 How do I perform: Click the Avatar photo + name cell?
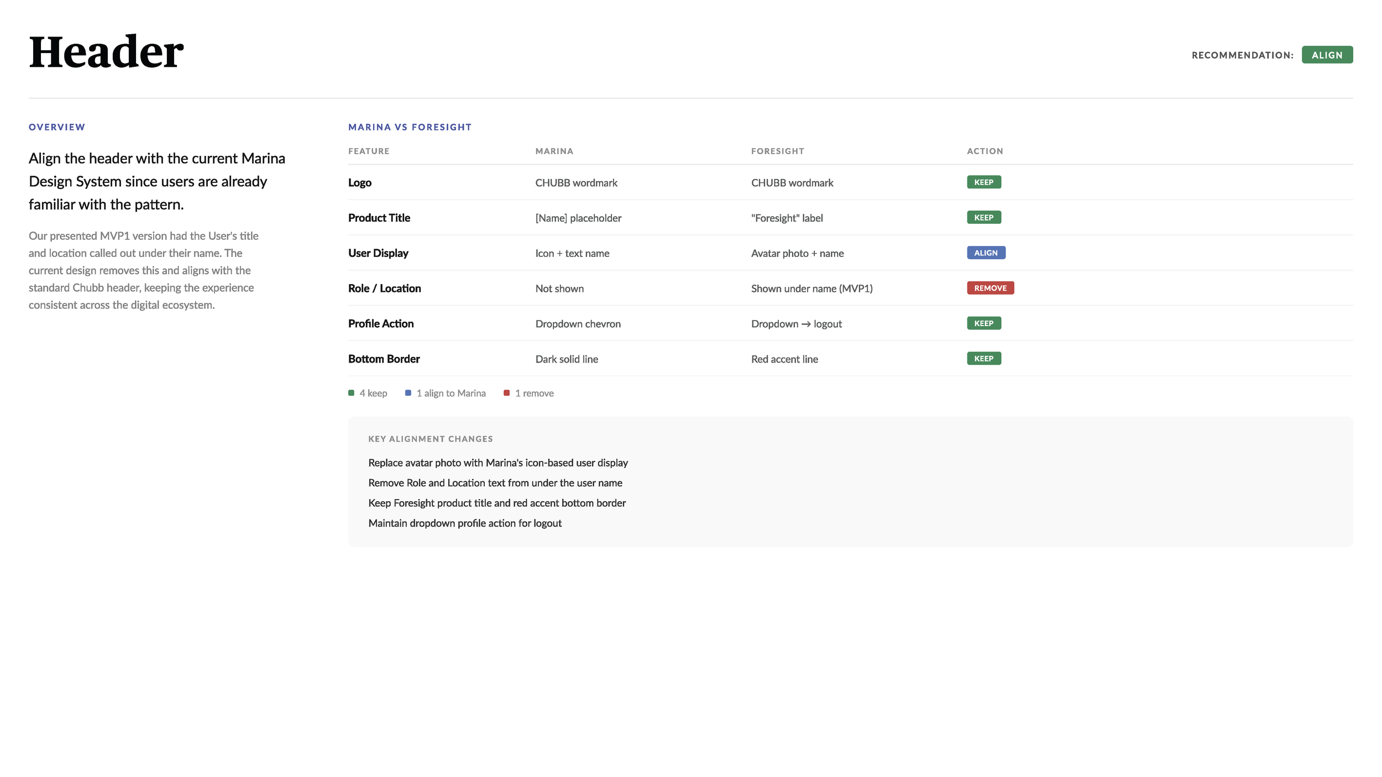tap(797, 254)
